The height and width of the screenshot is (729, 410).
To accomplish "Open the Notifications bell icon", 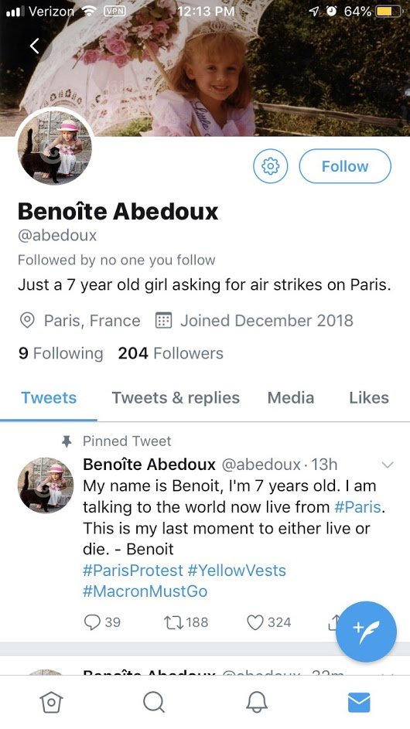I will coord(256,702).
